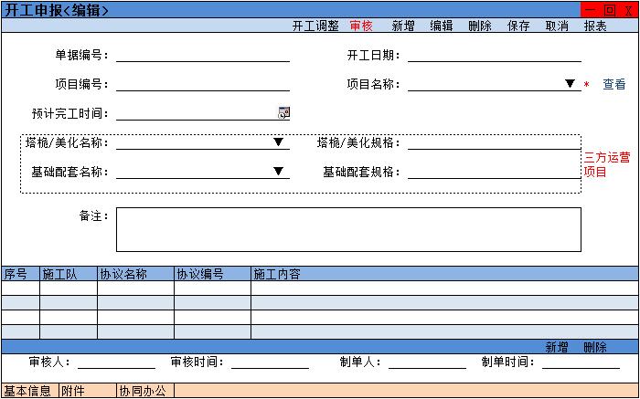Click 新增 in the top toolbar
The height and width of the screenshot is (399, 640).
click(403, 26)
